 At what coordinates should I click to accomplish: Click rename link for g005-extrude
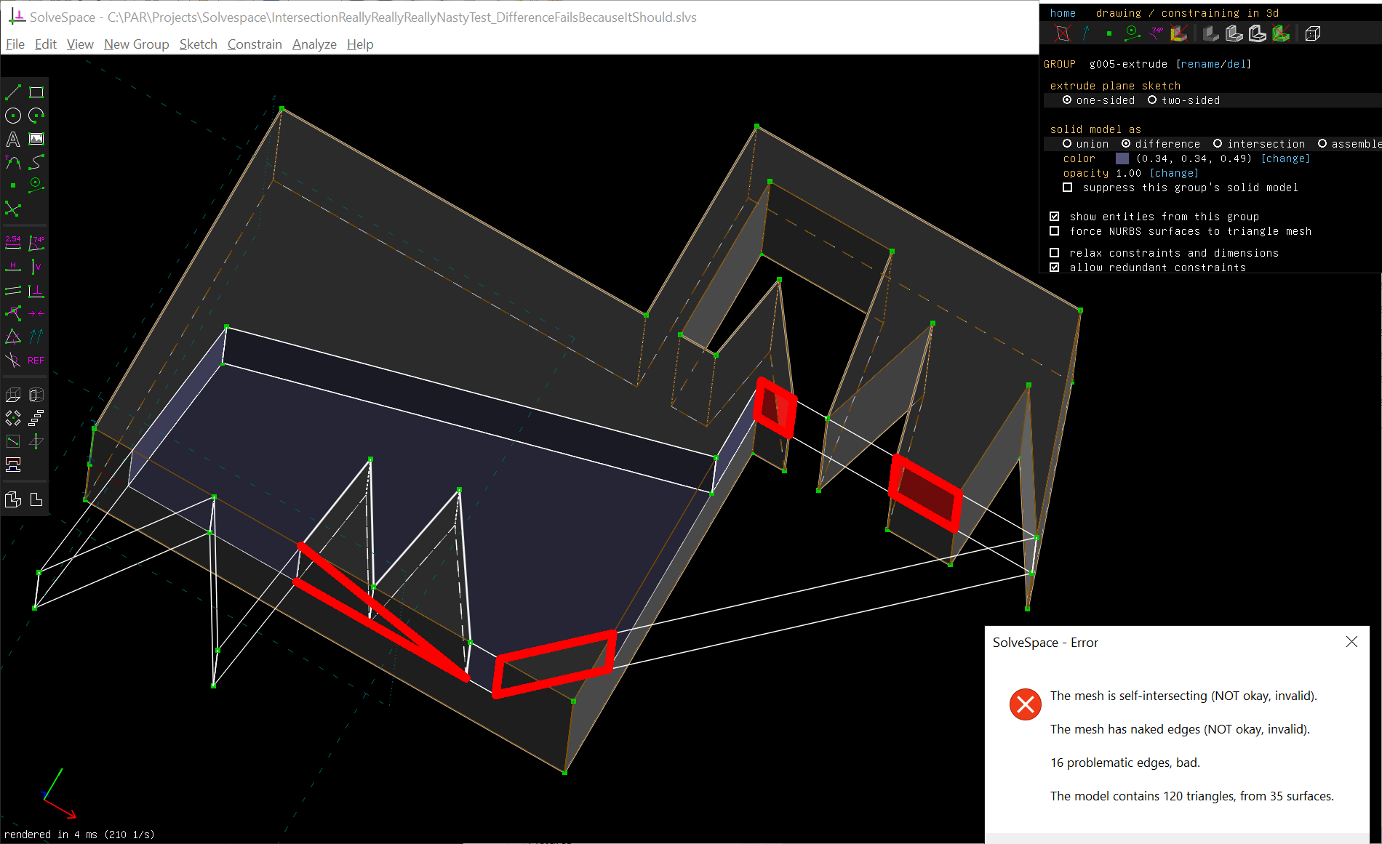click(1199, 64)
